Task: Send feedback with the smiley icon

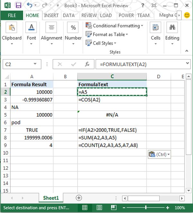Action: coord(187,15)
